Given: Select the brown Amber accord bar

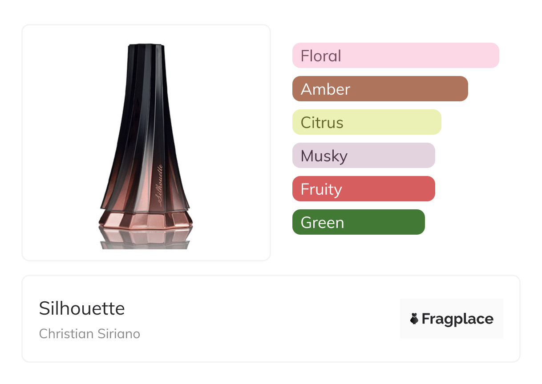Looking at the screenshot, I should [380, 89].
